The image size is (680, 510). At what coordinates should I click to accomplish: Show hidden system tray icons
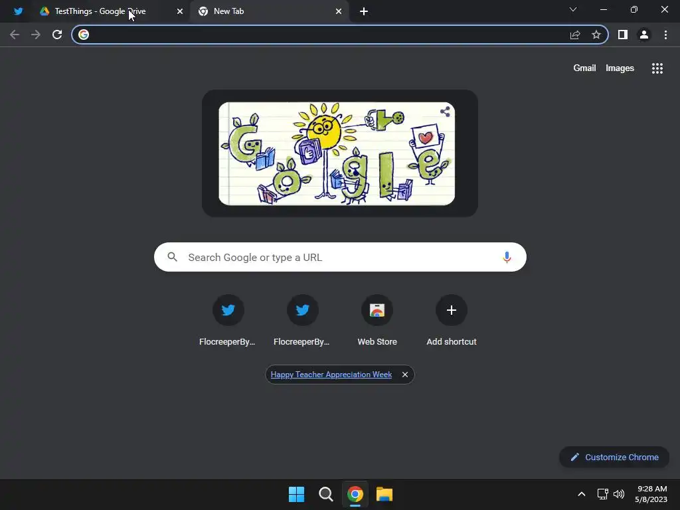click(582, 494)
